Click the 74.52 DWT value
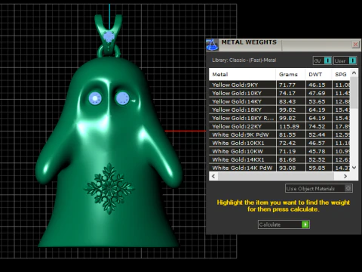The height and width of the screenshot is (272, 362). [317, 126]
